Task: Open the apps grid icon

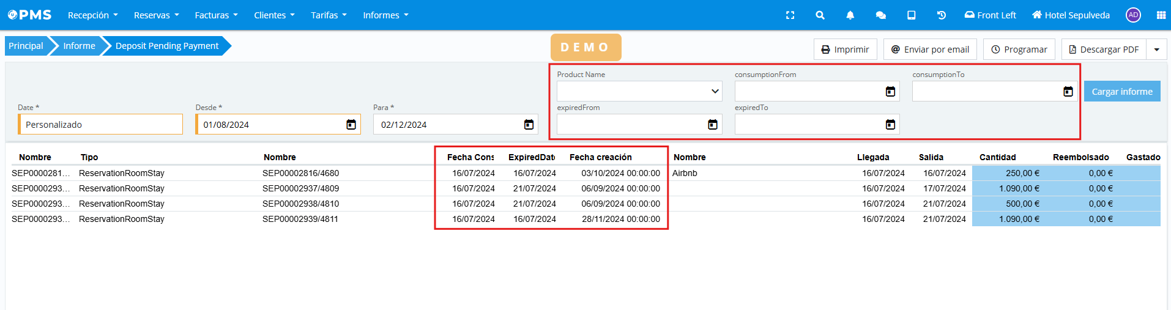Action: coord(1161,15)
